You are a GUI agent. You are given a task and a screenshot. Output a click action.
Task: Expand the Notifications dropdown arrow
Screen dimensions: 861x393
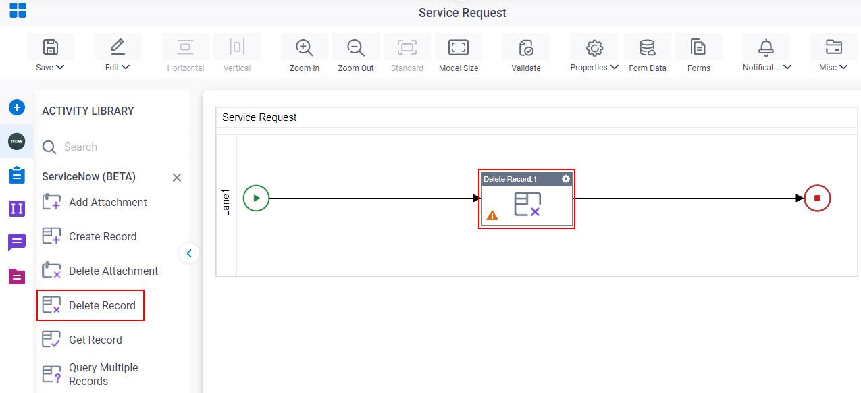coord(787,67)
